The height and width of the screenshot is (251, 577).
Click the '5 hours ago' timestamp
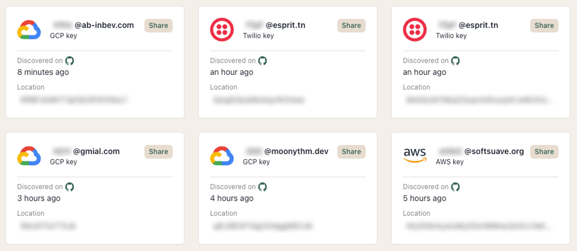click(x=425, y=198)
